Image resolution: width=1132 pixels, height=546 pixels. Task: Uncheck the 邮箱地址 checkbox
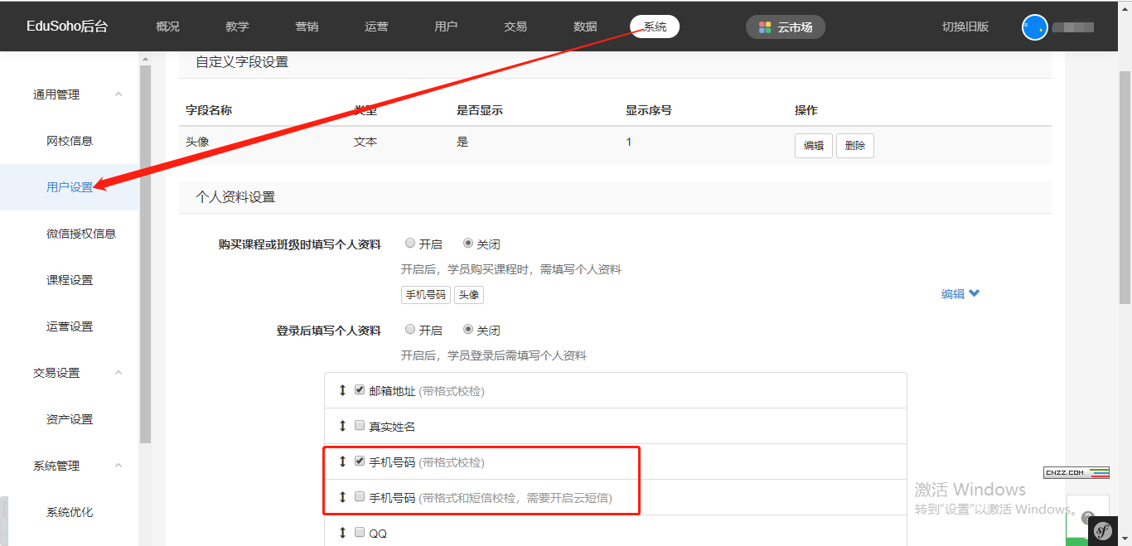tap(360, 390)
